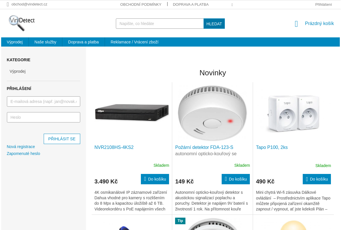Screen dimensions: 345x230
Task: Click the email envelope icon in top bar
Action: pyautogui.click(x=8, y=4)
